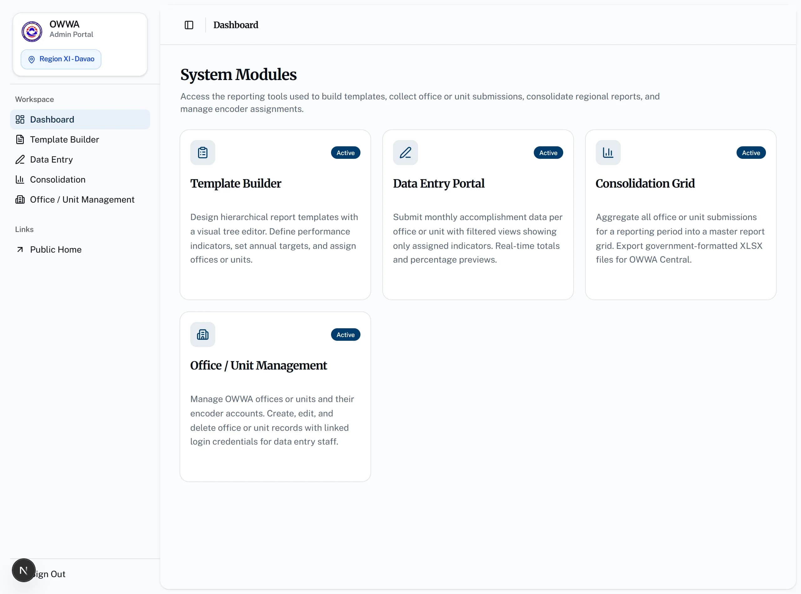Viewport: 801px width, 594px height.
Task: Navigate to Office / Unit Management sidebar item
Action: (x=80, y=199)
